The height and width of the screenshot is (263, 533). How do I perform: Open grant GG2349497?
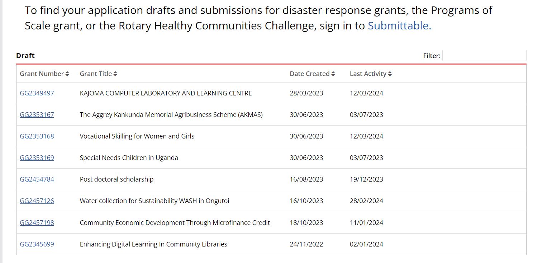click(37, 93)
